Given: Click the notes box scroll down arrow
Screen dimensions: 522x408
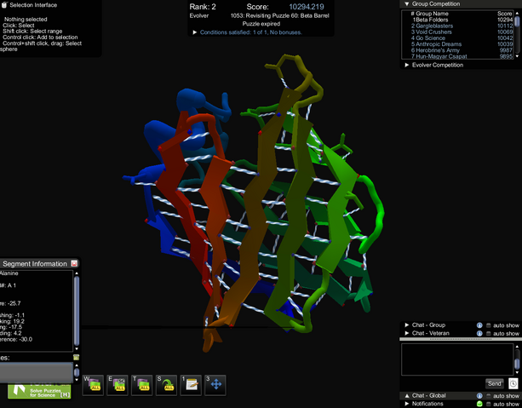Looking at the screenshot, I should point(77,380).
